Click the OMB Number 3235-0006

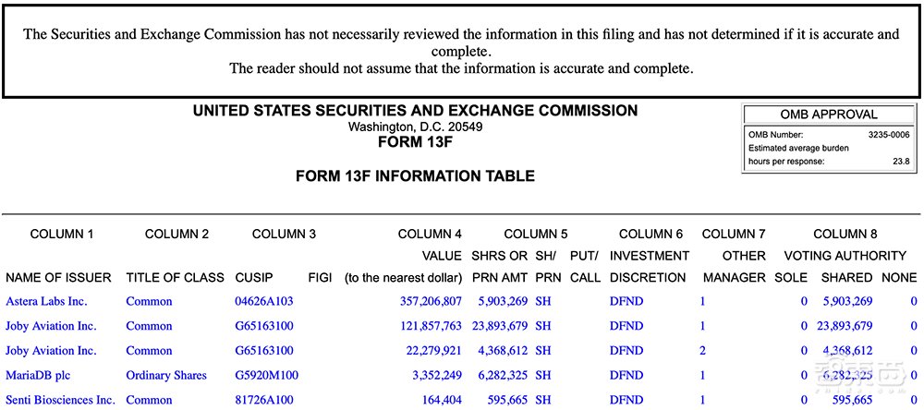[888, 135]
